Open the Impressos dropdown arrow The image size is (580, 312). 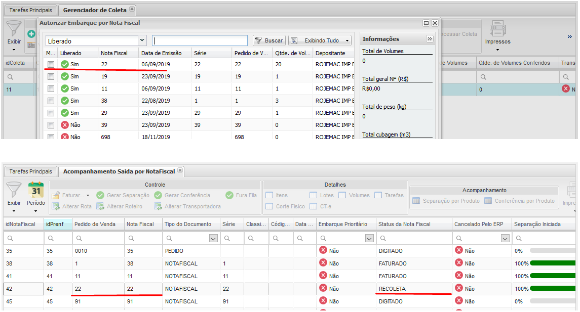coord(497,50)
